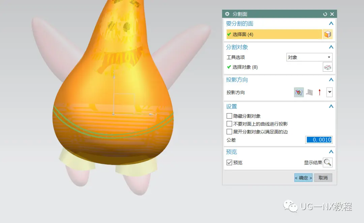Click the 显示结果 magnifier icon
This screenshot has height=223, width=364.
coord(328,162)
